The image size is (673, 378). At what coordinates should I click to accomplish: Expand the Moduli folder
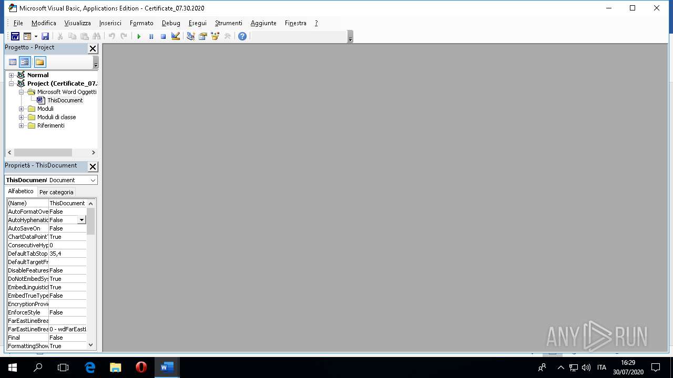22,109
